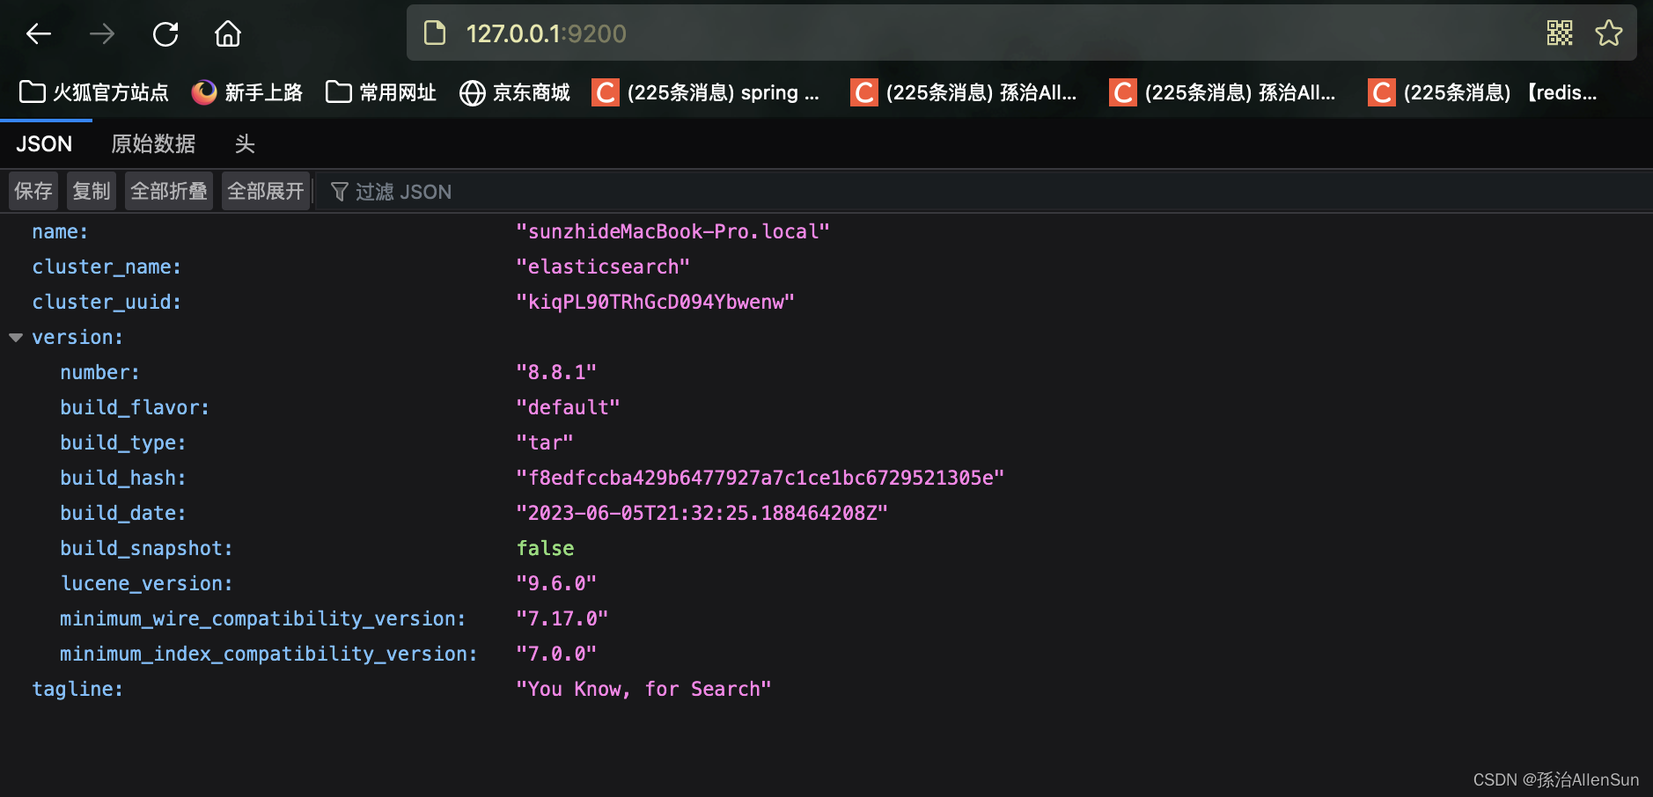1653x797 pixels.
Task: Select the cluster_uuid key
Action: [107, 303]
